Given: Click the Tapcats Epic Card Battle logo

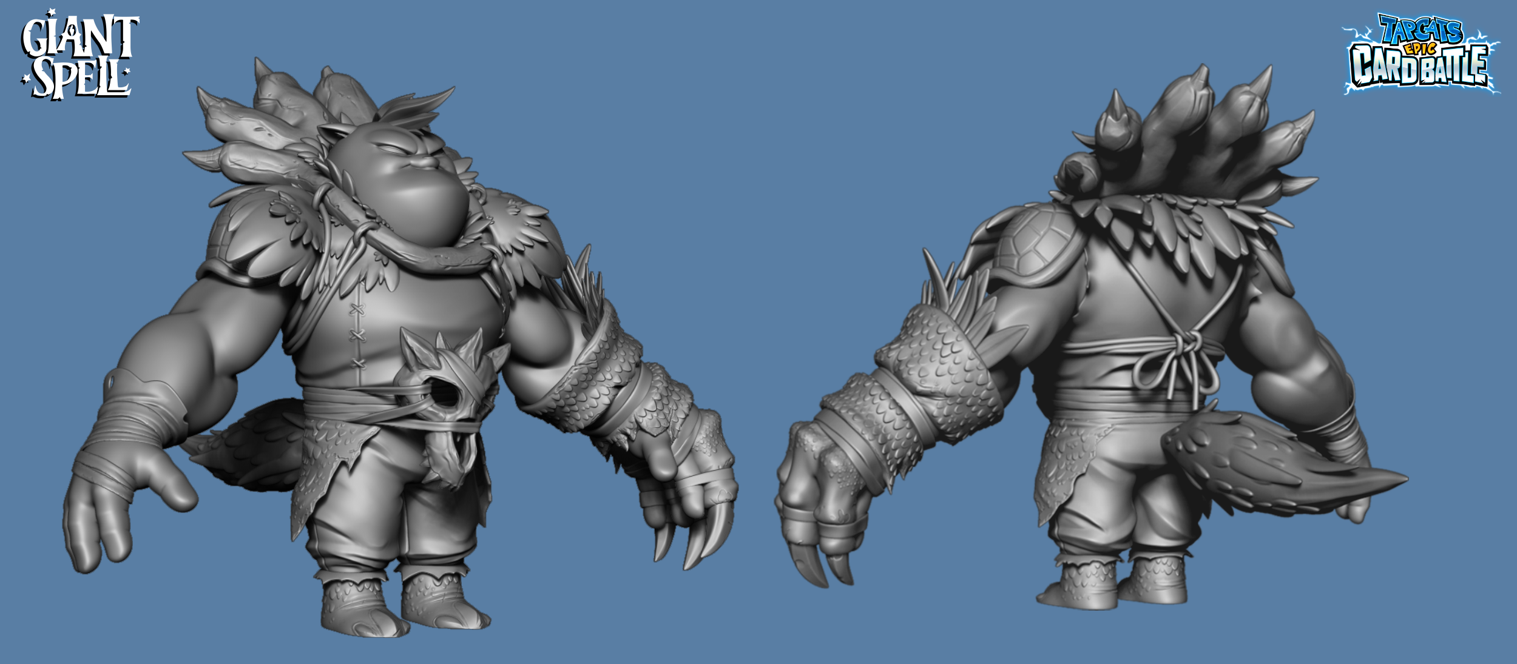Looking at the screenshot, I should coord(1420,56).
